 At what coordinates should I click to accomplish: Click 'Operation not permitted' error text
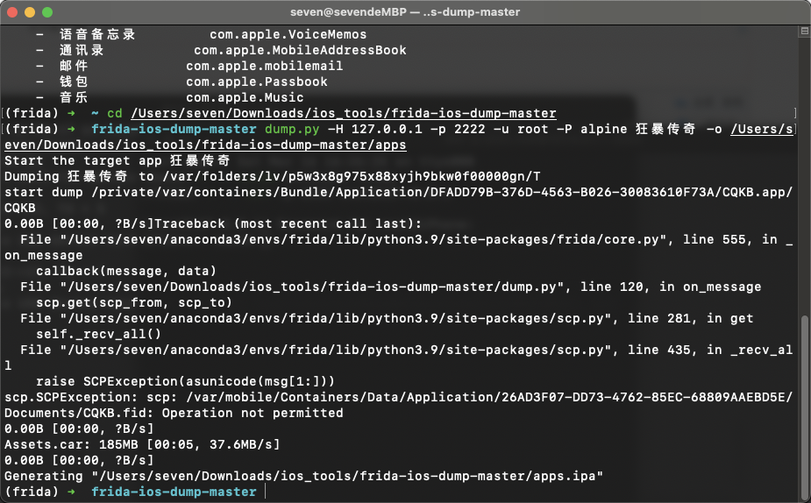point(253,413)
